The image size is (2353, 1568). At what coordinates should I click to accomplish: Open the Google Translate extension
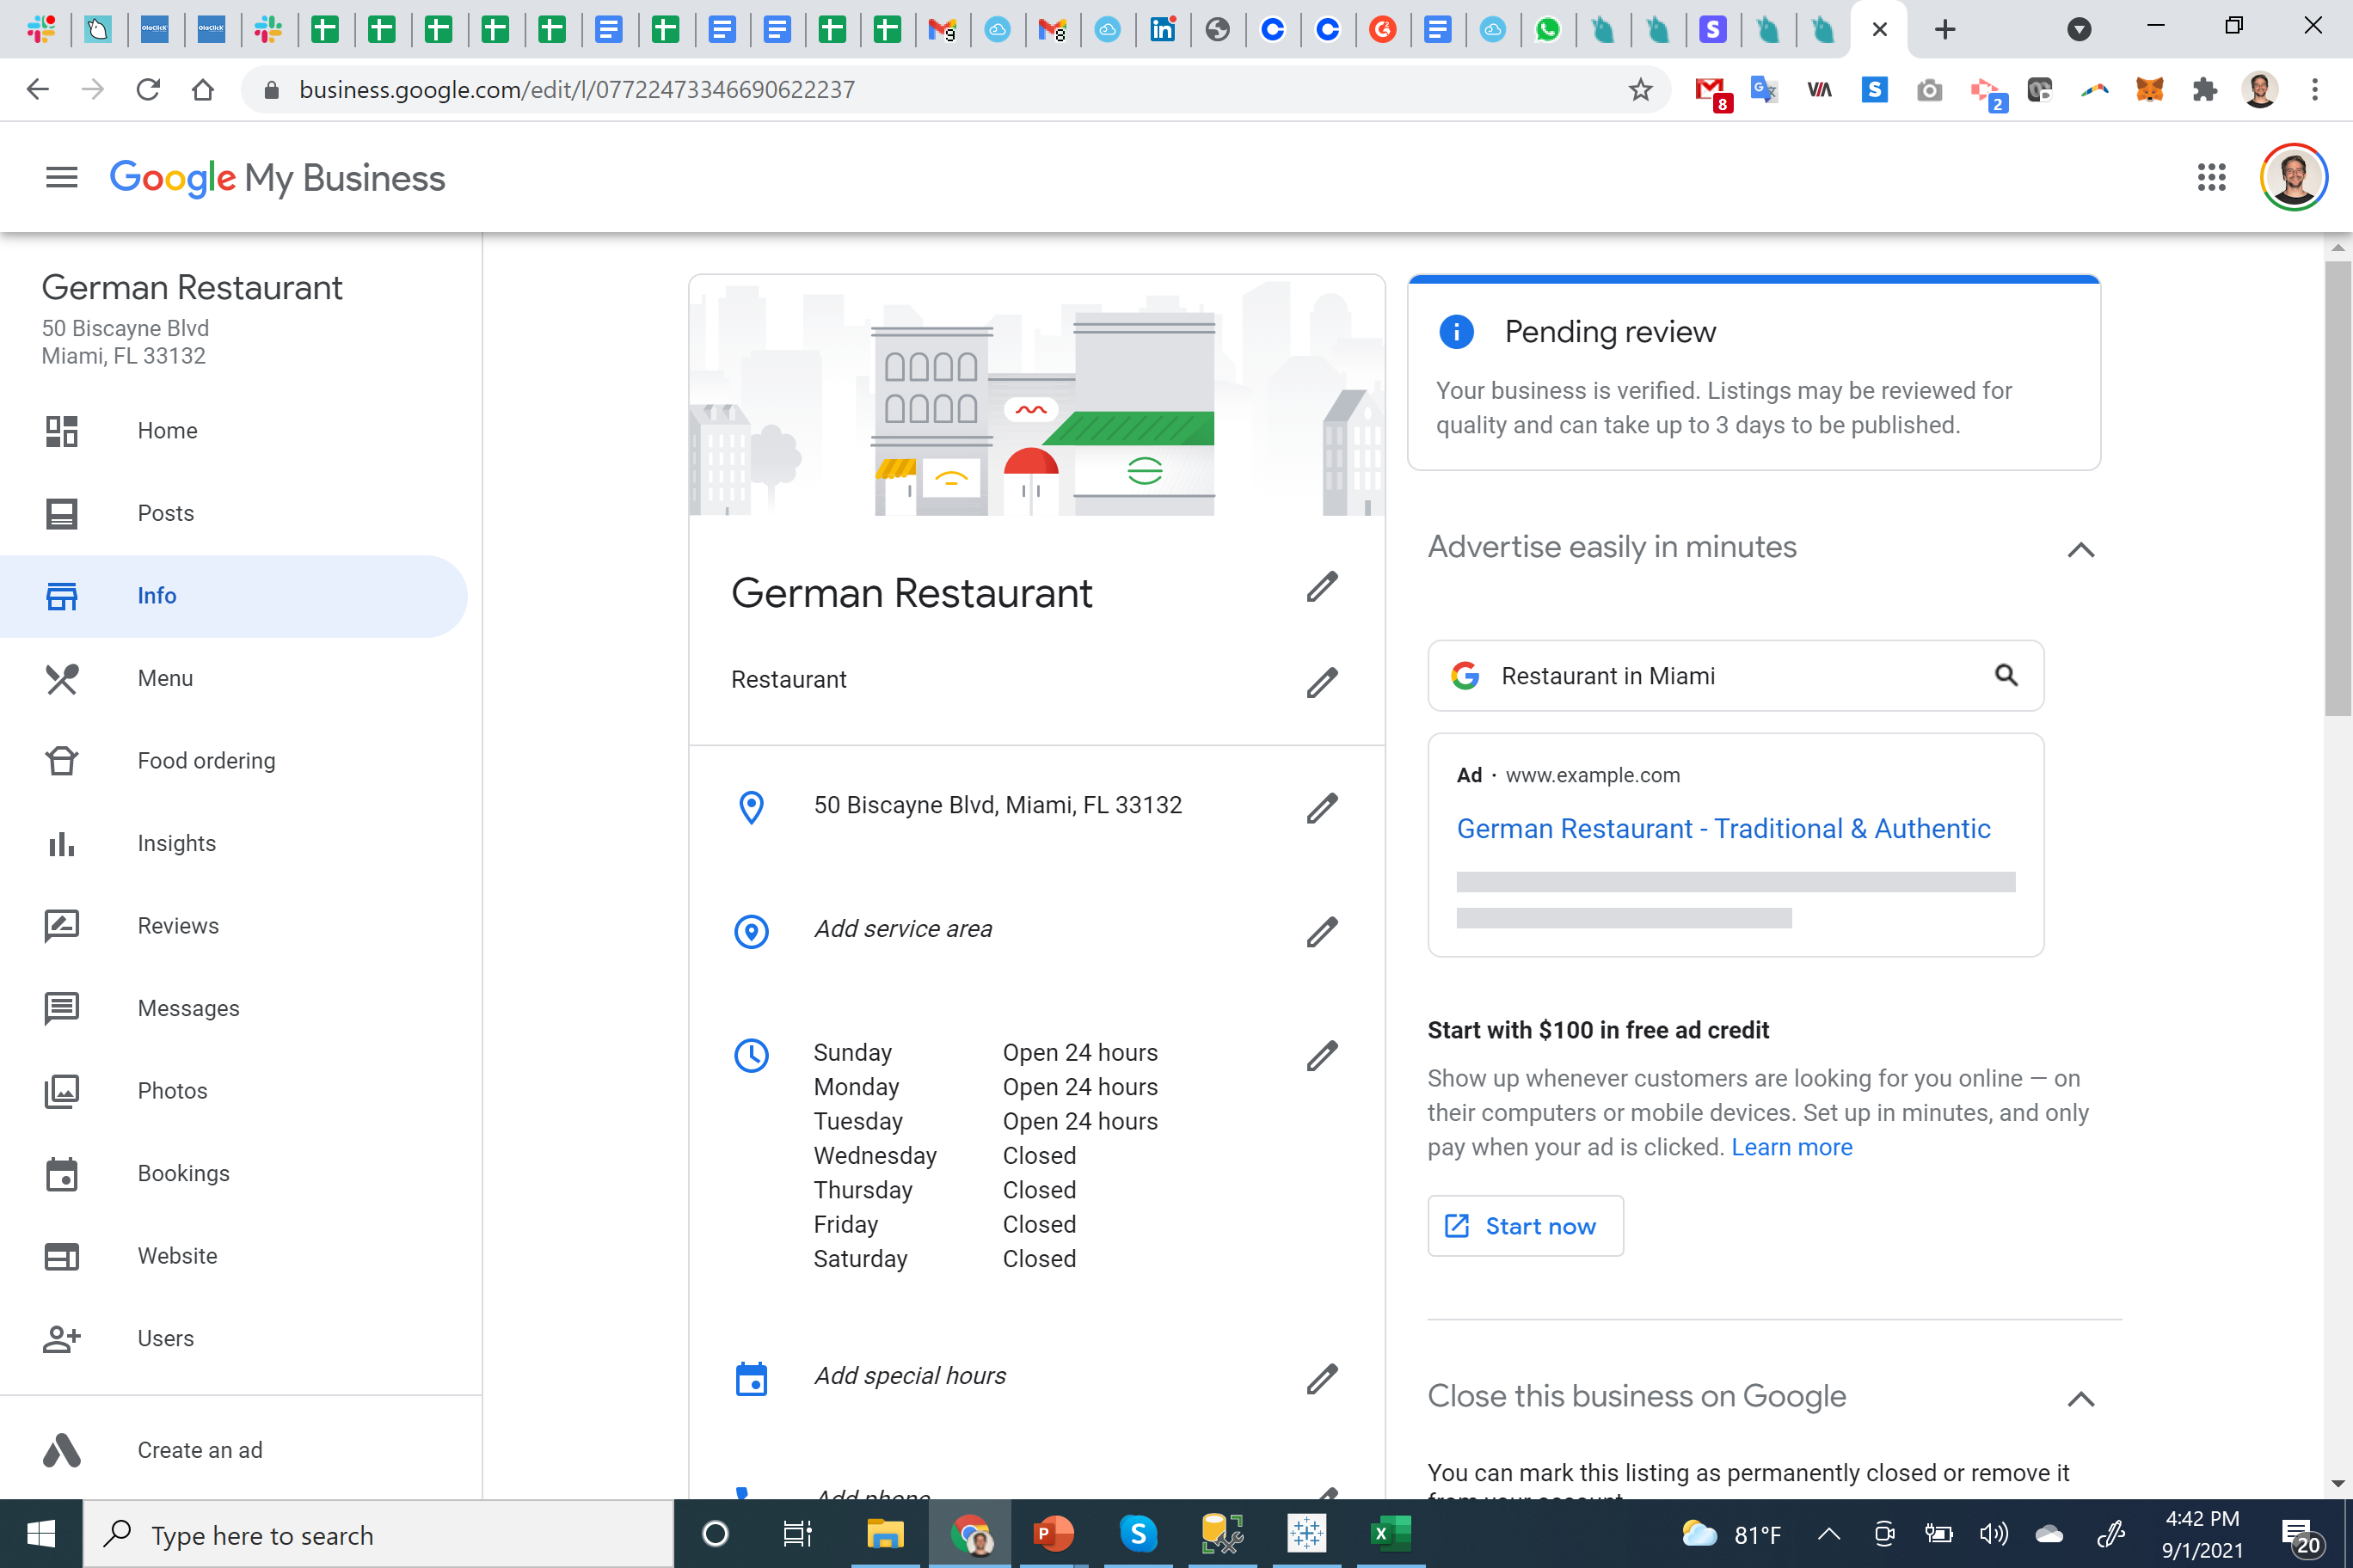coord(1764,90)
